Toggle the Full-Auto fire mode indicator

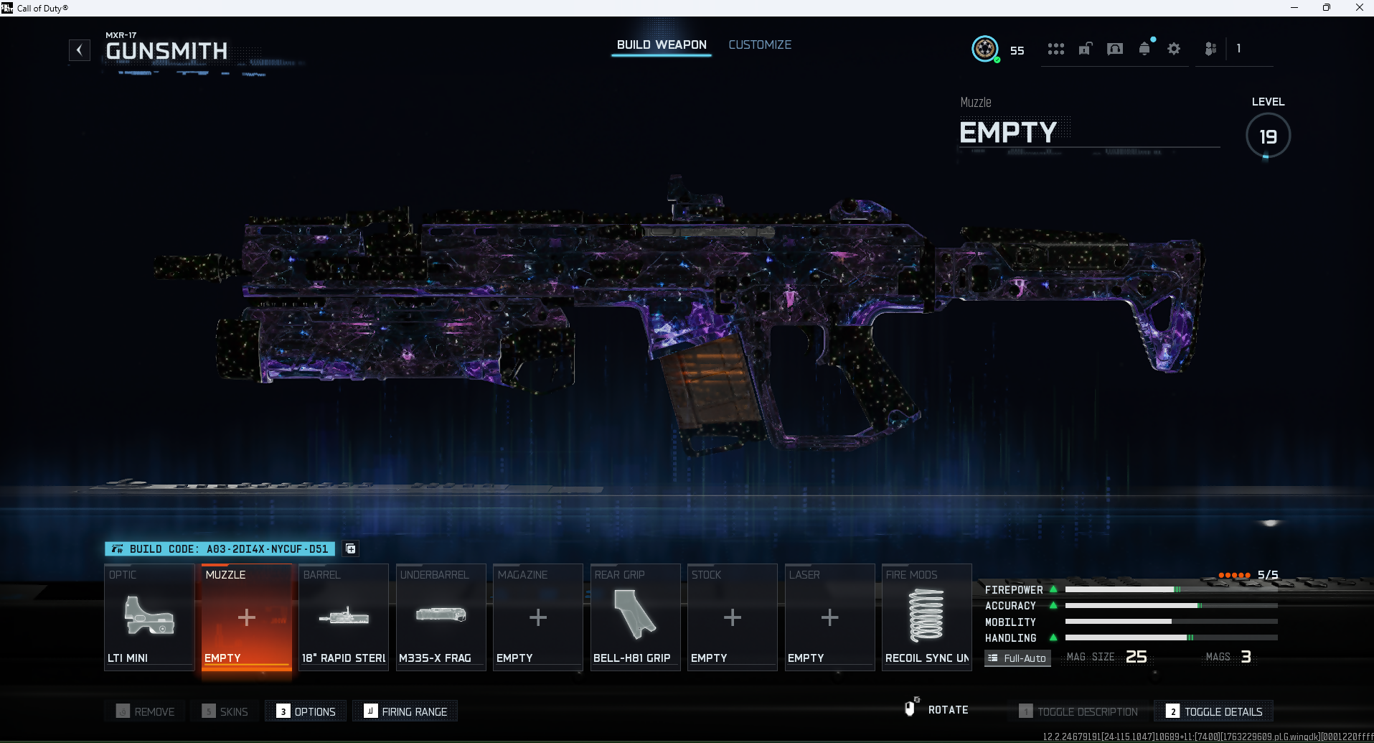click(1017, 658)
